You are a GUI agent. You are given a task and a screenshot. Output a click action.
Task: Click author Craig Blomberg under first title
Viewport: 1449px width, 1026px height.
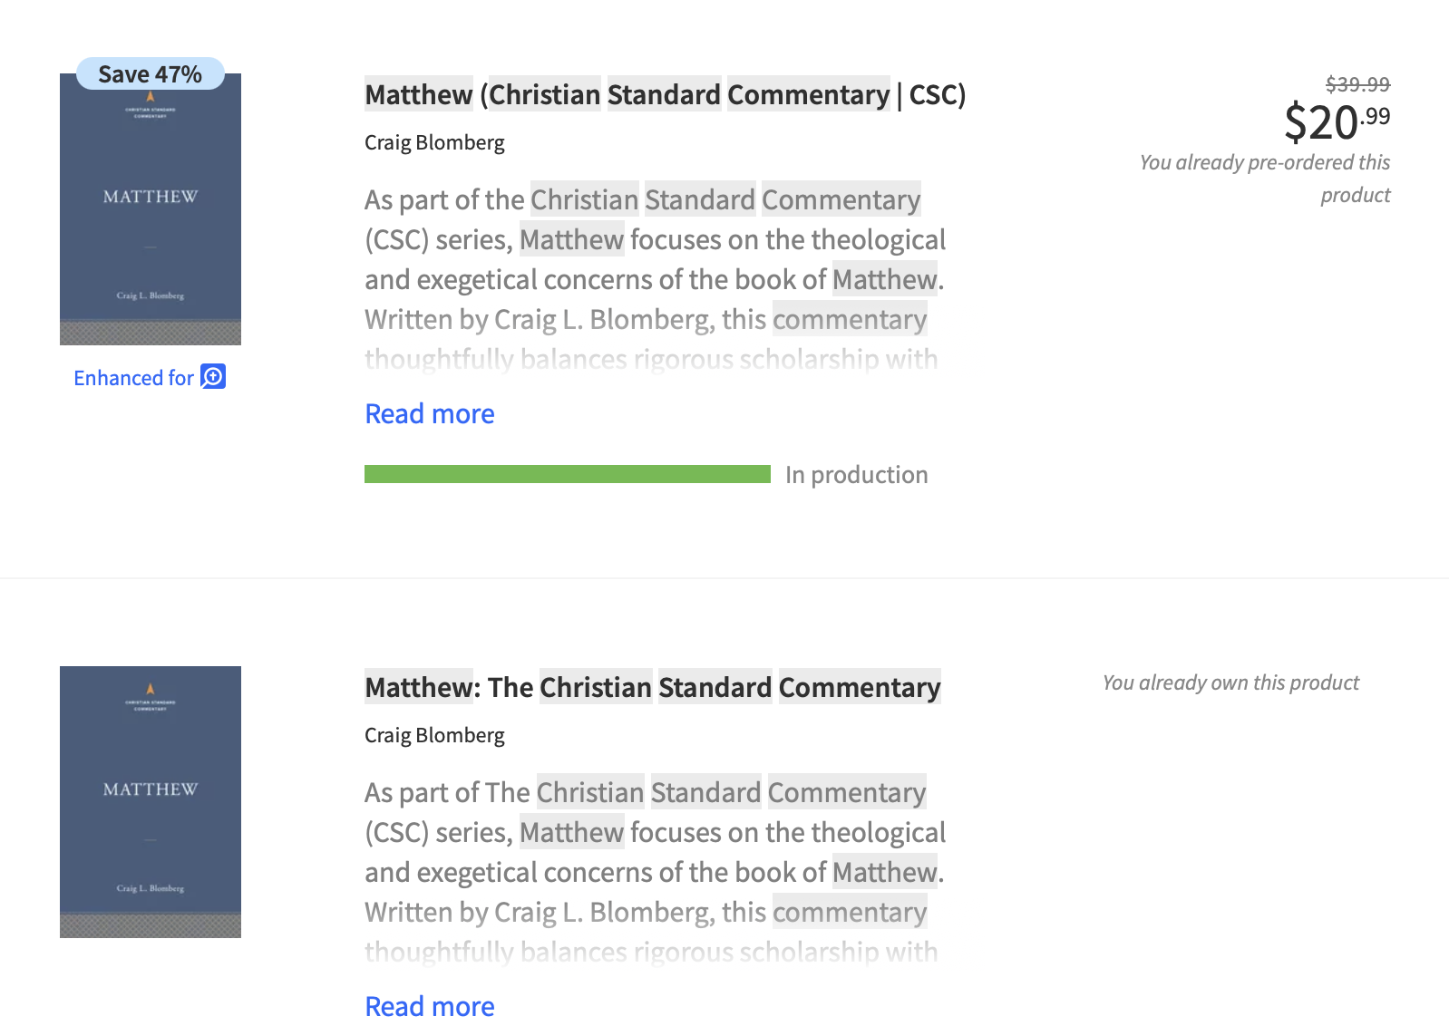tap(434, 142)
